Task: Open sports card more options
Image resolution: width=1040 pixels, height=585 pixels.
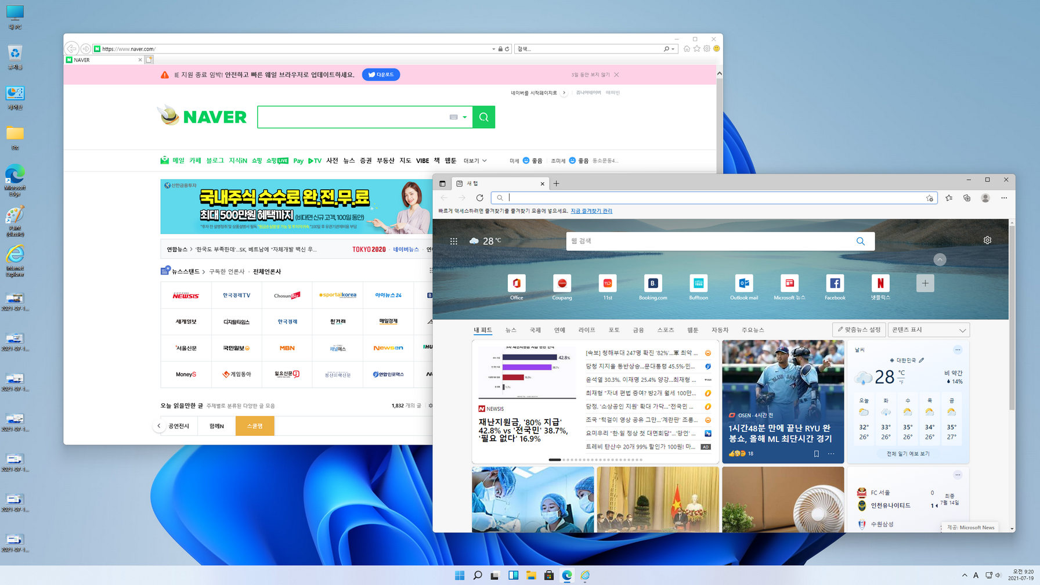Action: (x=958, y=475)
